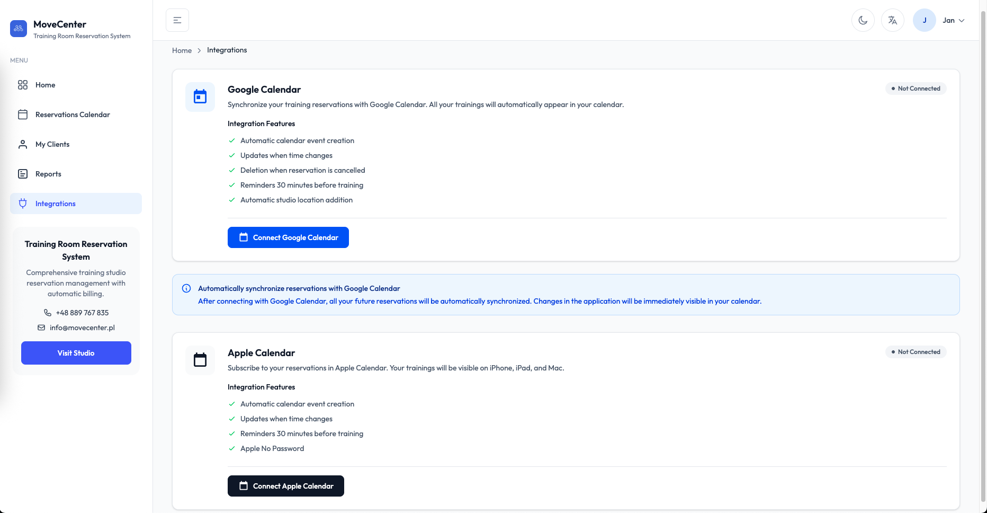Open the language translation selector

click(x=893, y=20)
